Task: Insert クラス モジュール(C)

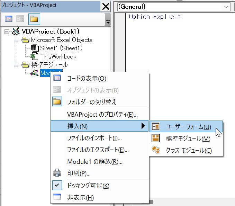Action: tap(186, 150)
